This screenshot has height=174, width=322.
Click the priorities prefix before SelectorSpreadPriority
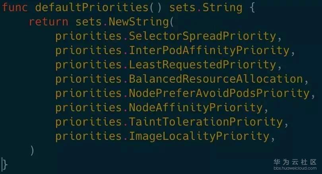pos(88,36)
